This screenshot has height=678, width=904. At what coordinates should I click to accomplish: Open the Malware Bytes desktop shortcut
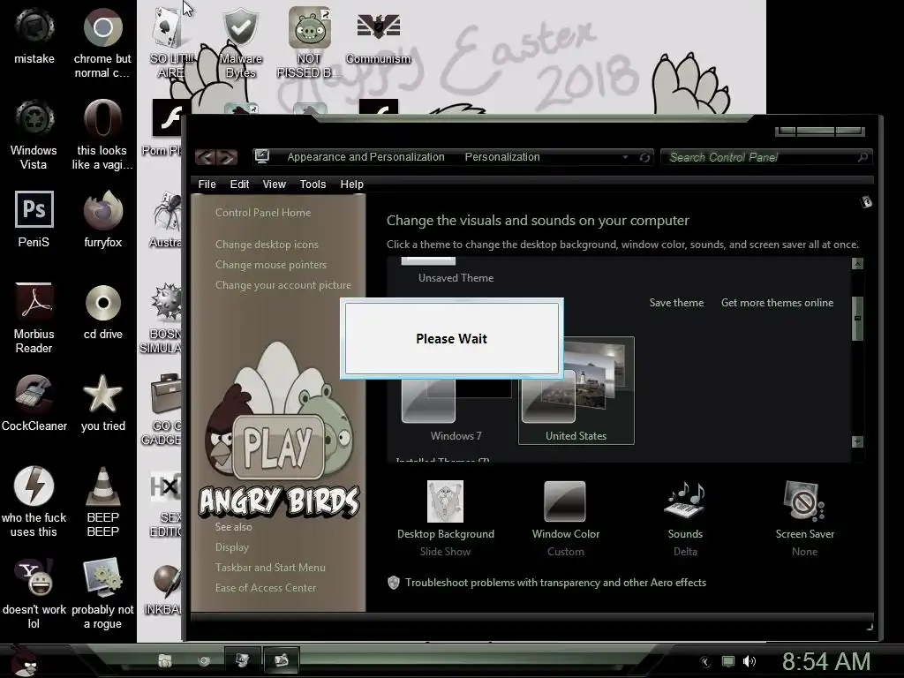240,42
